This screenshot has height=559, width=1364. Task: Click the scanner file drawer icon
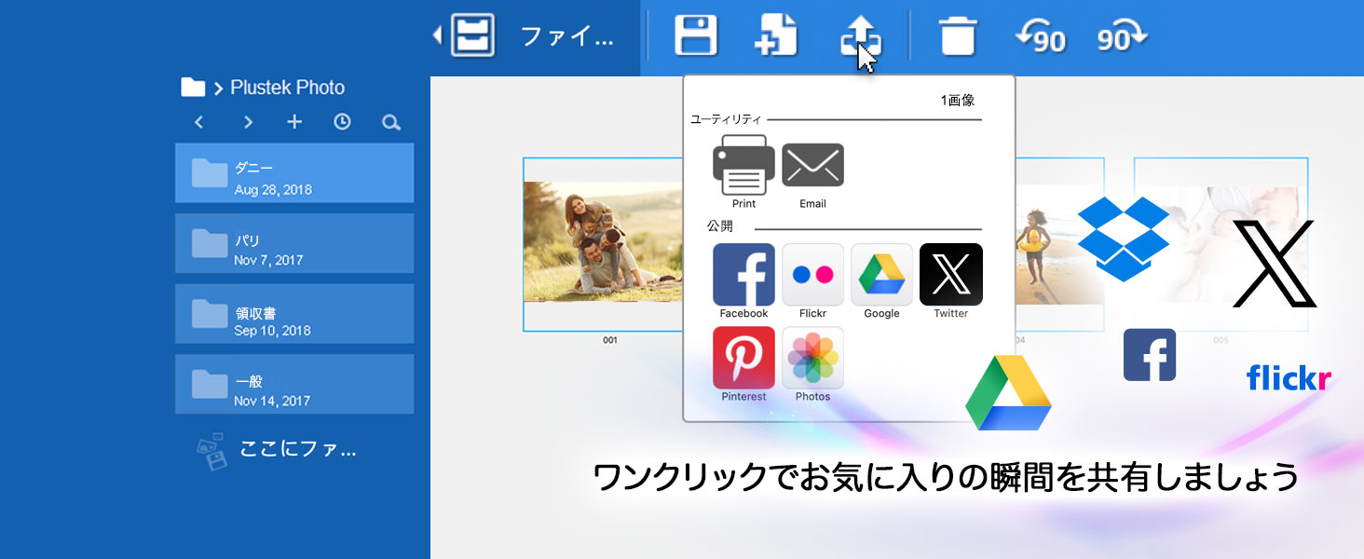472,36
